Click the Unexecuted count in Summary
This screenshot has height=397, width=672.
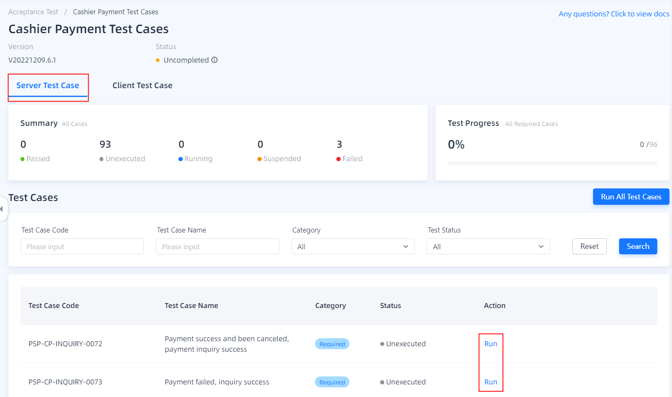105,145
